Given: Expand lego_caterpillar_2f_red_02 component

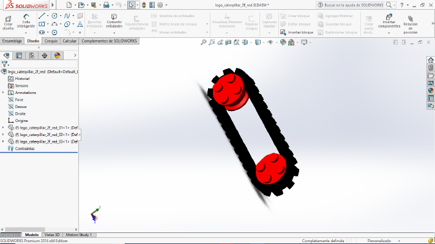Looking at the screenshot, I should click(x=3, y=134).
